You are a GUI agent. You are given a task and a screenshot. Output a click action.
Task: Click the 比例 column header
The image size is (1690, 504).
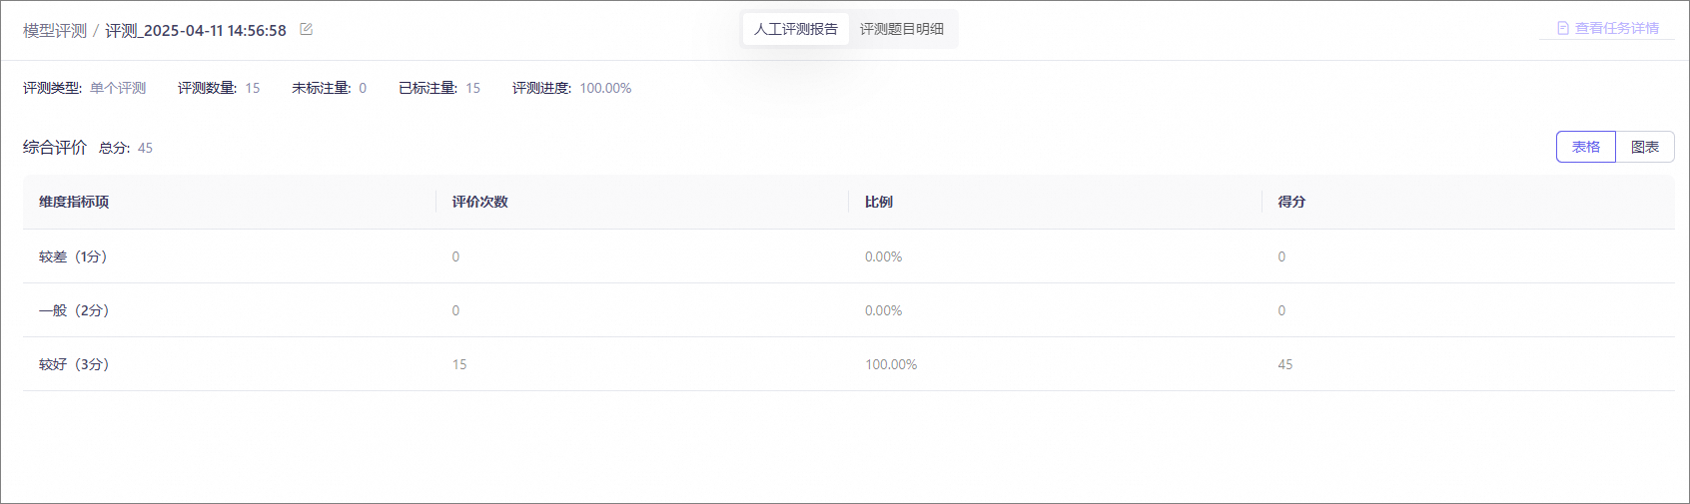(879, 202)
